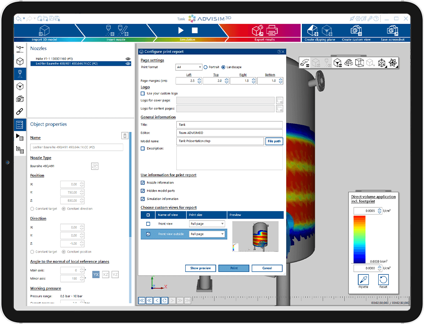The image size is (424, 324).
Task: Click the printer icon under Export results
Action: coord(272,31)
